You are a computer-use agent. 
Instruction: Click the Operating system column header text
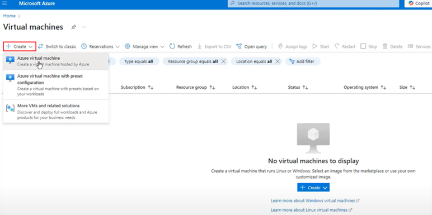(x=360, y=87)
